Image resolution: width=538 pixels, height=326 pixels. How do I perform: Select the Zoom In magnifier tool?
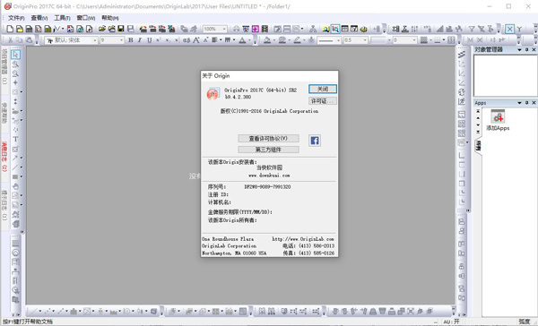point(15,64)
